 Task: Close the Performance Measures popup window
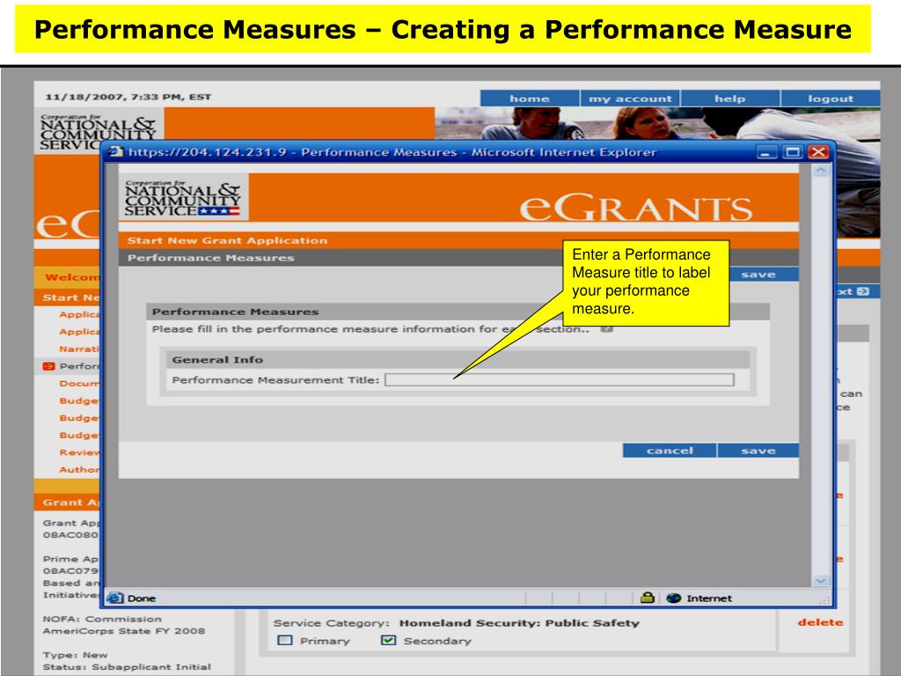(x=817, y=152)
